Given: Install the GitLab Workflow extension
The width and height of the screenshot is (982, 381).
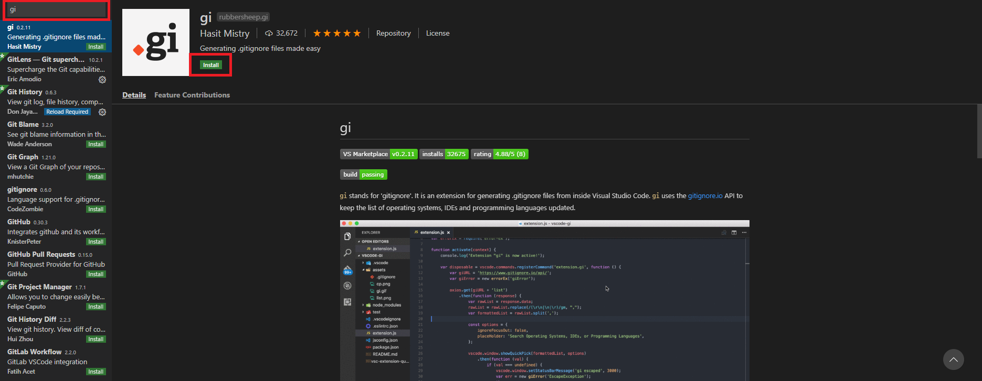Looking at the screenshot, I should [x=96, y=372].
